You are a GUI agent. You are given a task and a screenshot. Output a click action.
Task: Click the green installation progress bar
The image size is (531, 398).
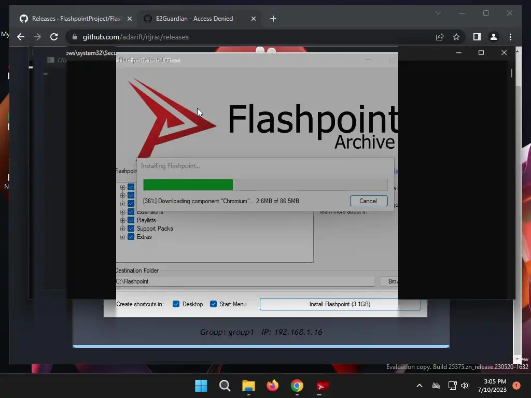[188, 185]
